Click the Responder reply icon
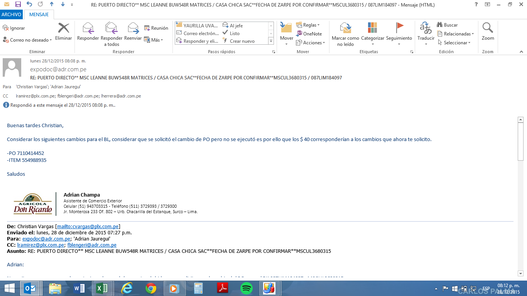 pos(88,29)
